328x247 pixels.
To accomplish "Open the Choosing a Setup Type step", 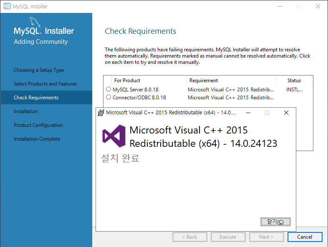I will tap(39, 70).
